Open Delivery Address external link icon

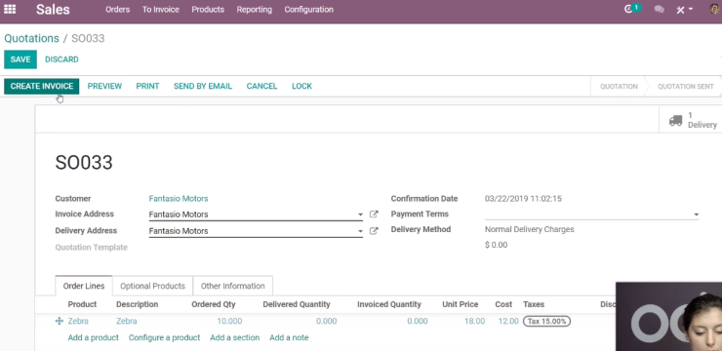(x=374, y=231)
